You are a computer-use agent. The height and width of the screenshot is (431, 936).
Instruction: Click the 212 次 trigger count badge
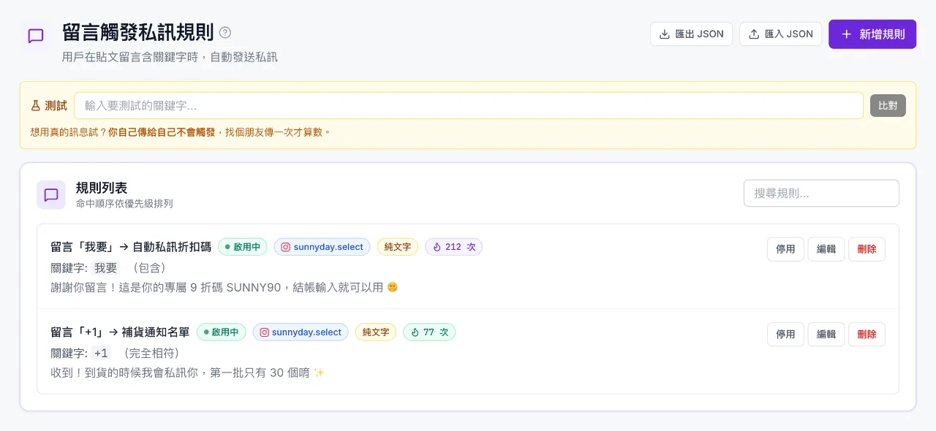coord(453,247)
